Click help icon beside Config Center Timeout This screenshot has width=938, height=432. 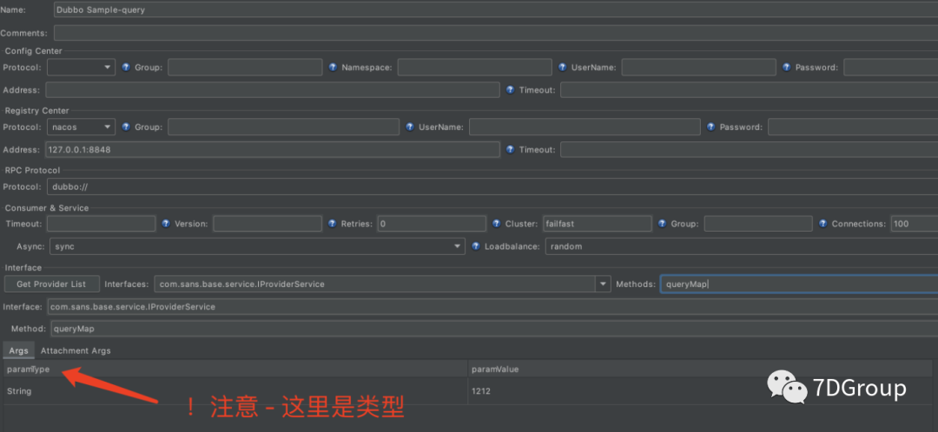click(511, 90)
